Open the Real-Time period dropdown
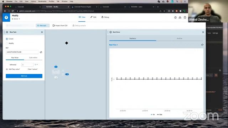 pos(113,45)
